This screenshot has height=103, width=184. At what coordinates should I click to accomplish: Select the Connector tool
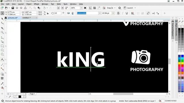pyautogui.click(x=2, y=69)
